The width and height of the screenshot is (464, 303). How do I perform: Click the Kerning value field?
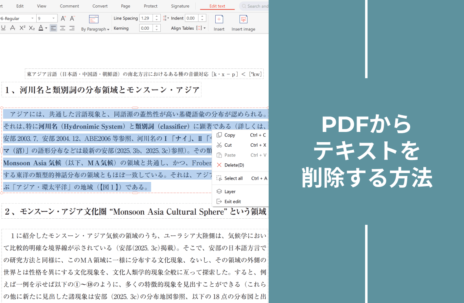click(x=146, y=28)
